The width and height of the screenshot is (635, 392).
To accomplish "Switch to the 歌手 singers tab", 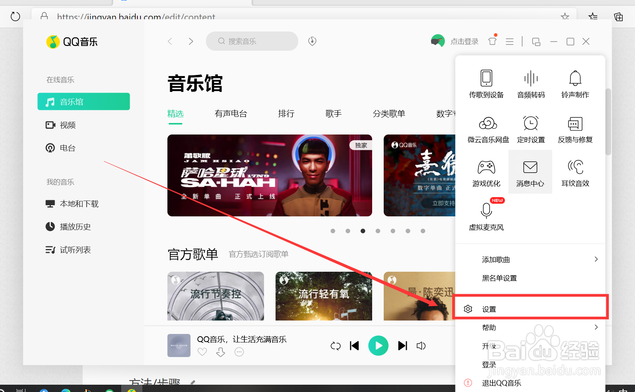I will (334, 113).
